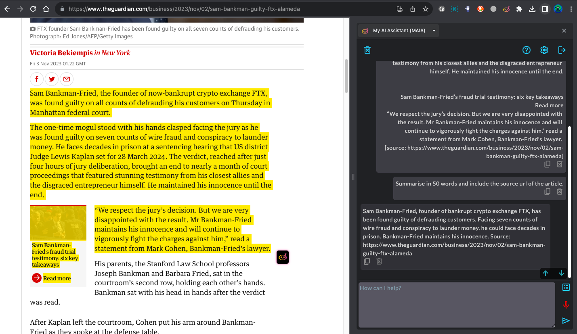
Task: Click the MAIA sign-out exit icon
Action: [562, 50]
